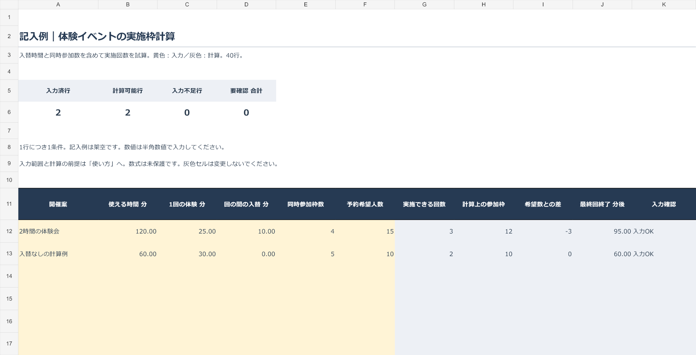
Task: Select column E by its header
Action: (x=306, y=4)
